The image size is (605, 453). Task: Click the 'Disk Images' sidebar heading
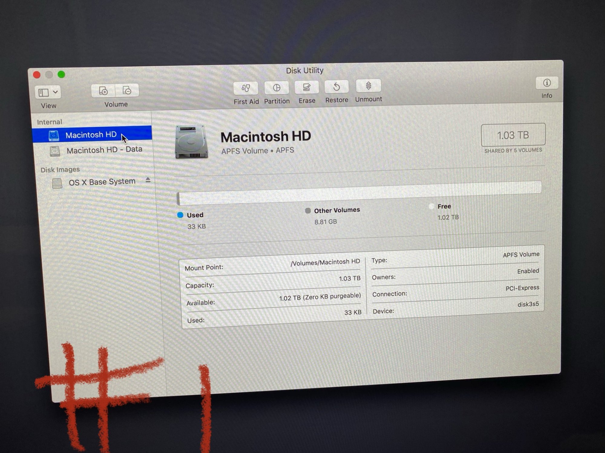click(x=60, y=170)
